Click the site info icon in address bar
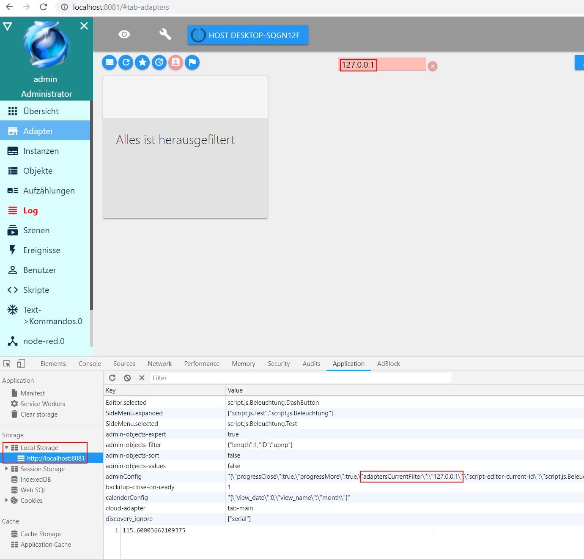The width and height of the screenshot is (584, 559). tap(64, 7)
